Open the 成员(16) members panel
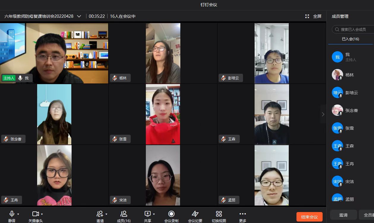Viewport: 374px width, 223px height. coord(124,214)
